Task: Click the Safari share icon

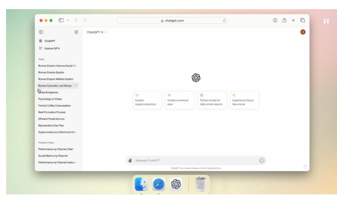Action: 284,20
